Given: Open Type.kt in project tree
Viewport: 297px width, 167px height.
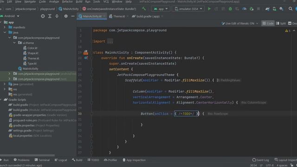Looking at the screenshot, I should click(x=30, y=64).
